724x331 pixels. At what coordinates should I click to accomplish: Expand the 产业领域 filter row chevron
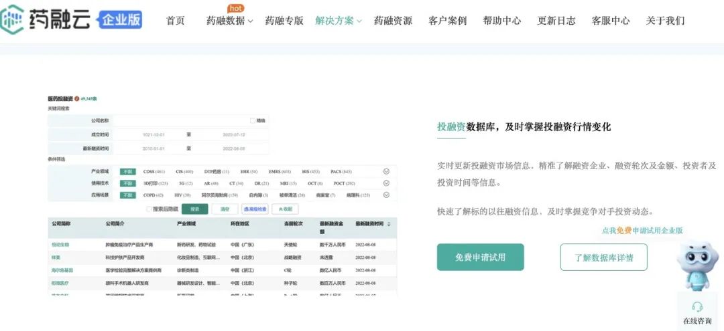(x=386, y=172)
